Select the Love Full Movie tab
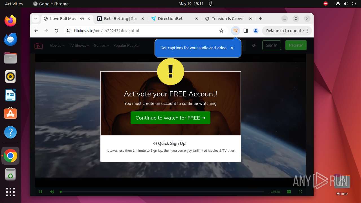 tap(67, 19)
